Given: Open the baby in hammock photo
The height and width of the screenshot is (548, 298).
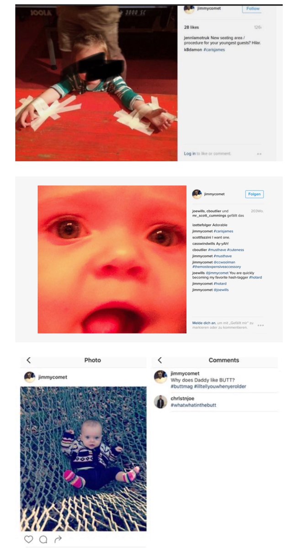Looking at the screenshot, I should pyautogui.click(x=83, y=458).
